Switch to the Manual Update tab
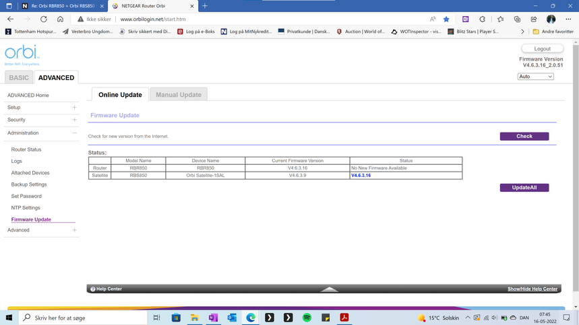Viewport: 579px width, 325px height. [x=179, y=95]
